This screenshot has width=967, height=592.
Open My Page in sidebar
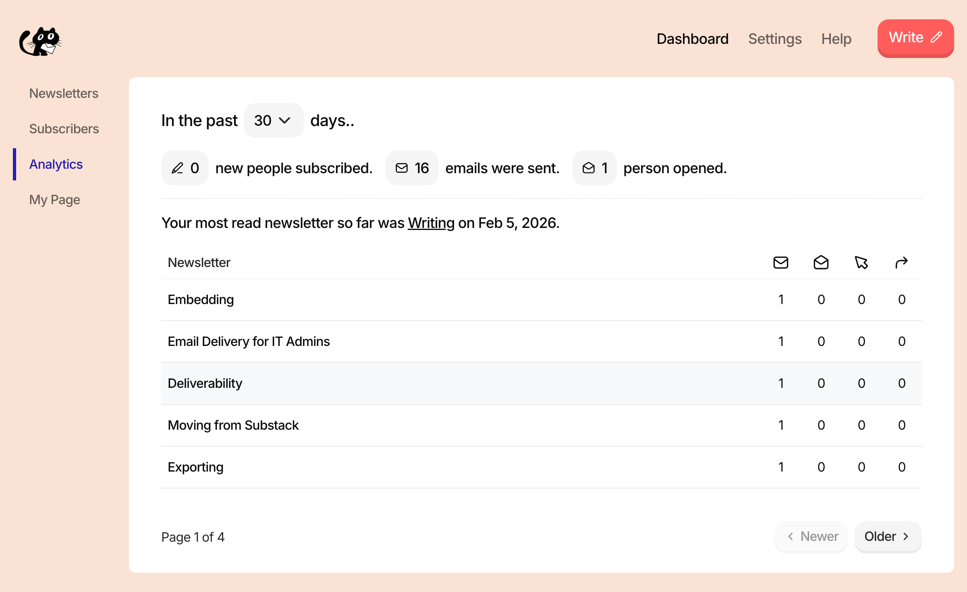point(54,200)
